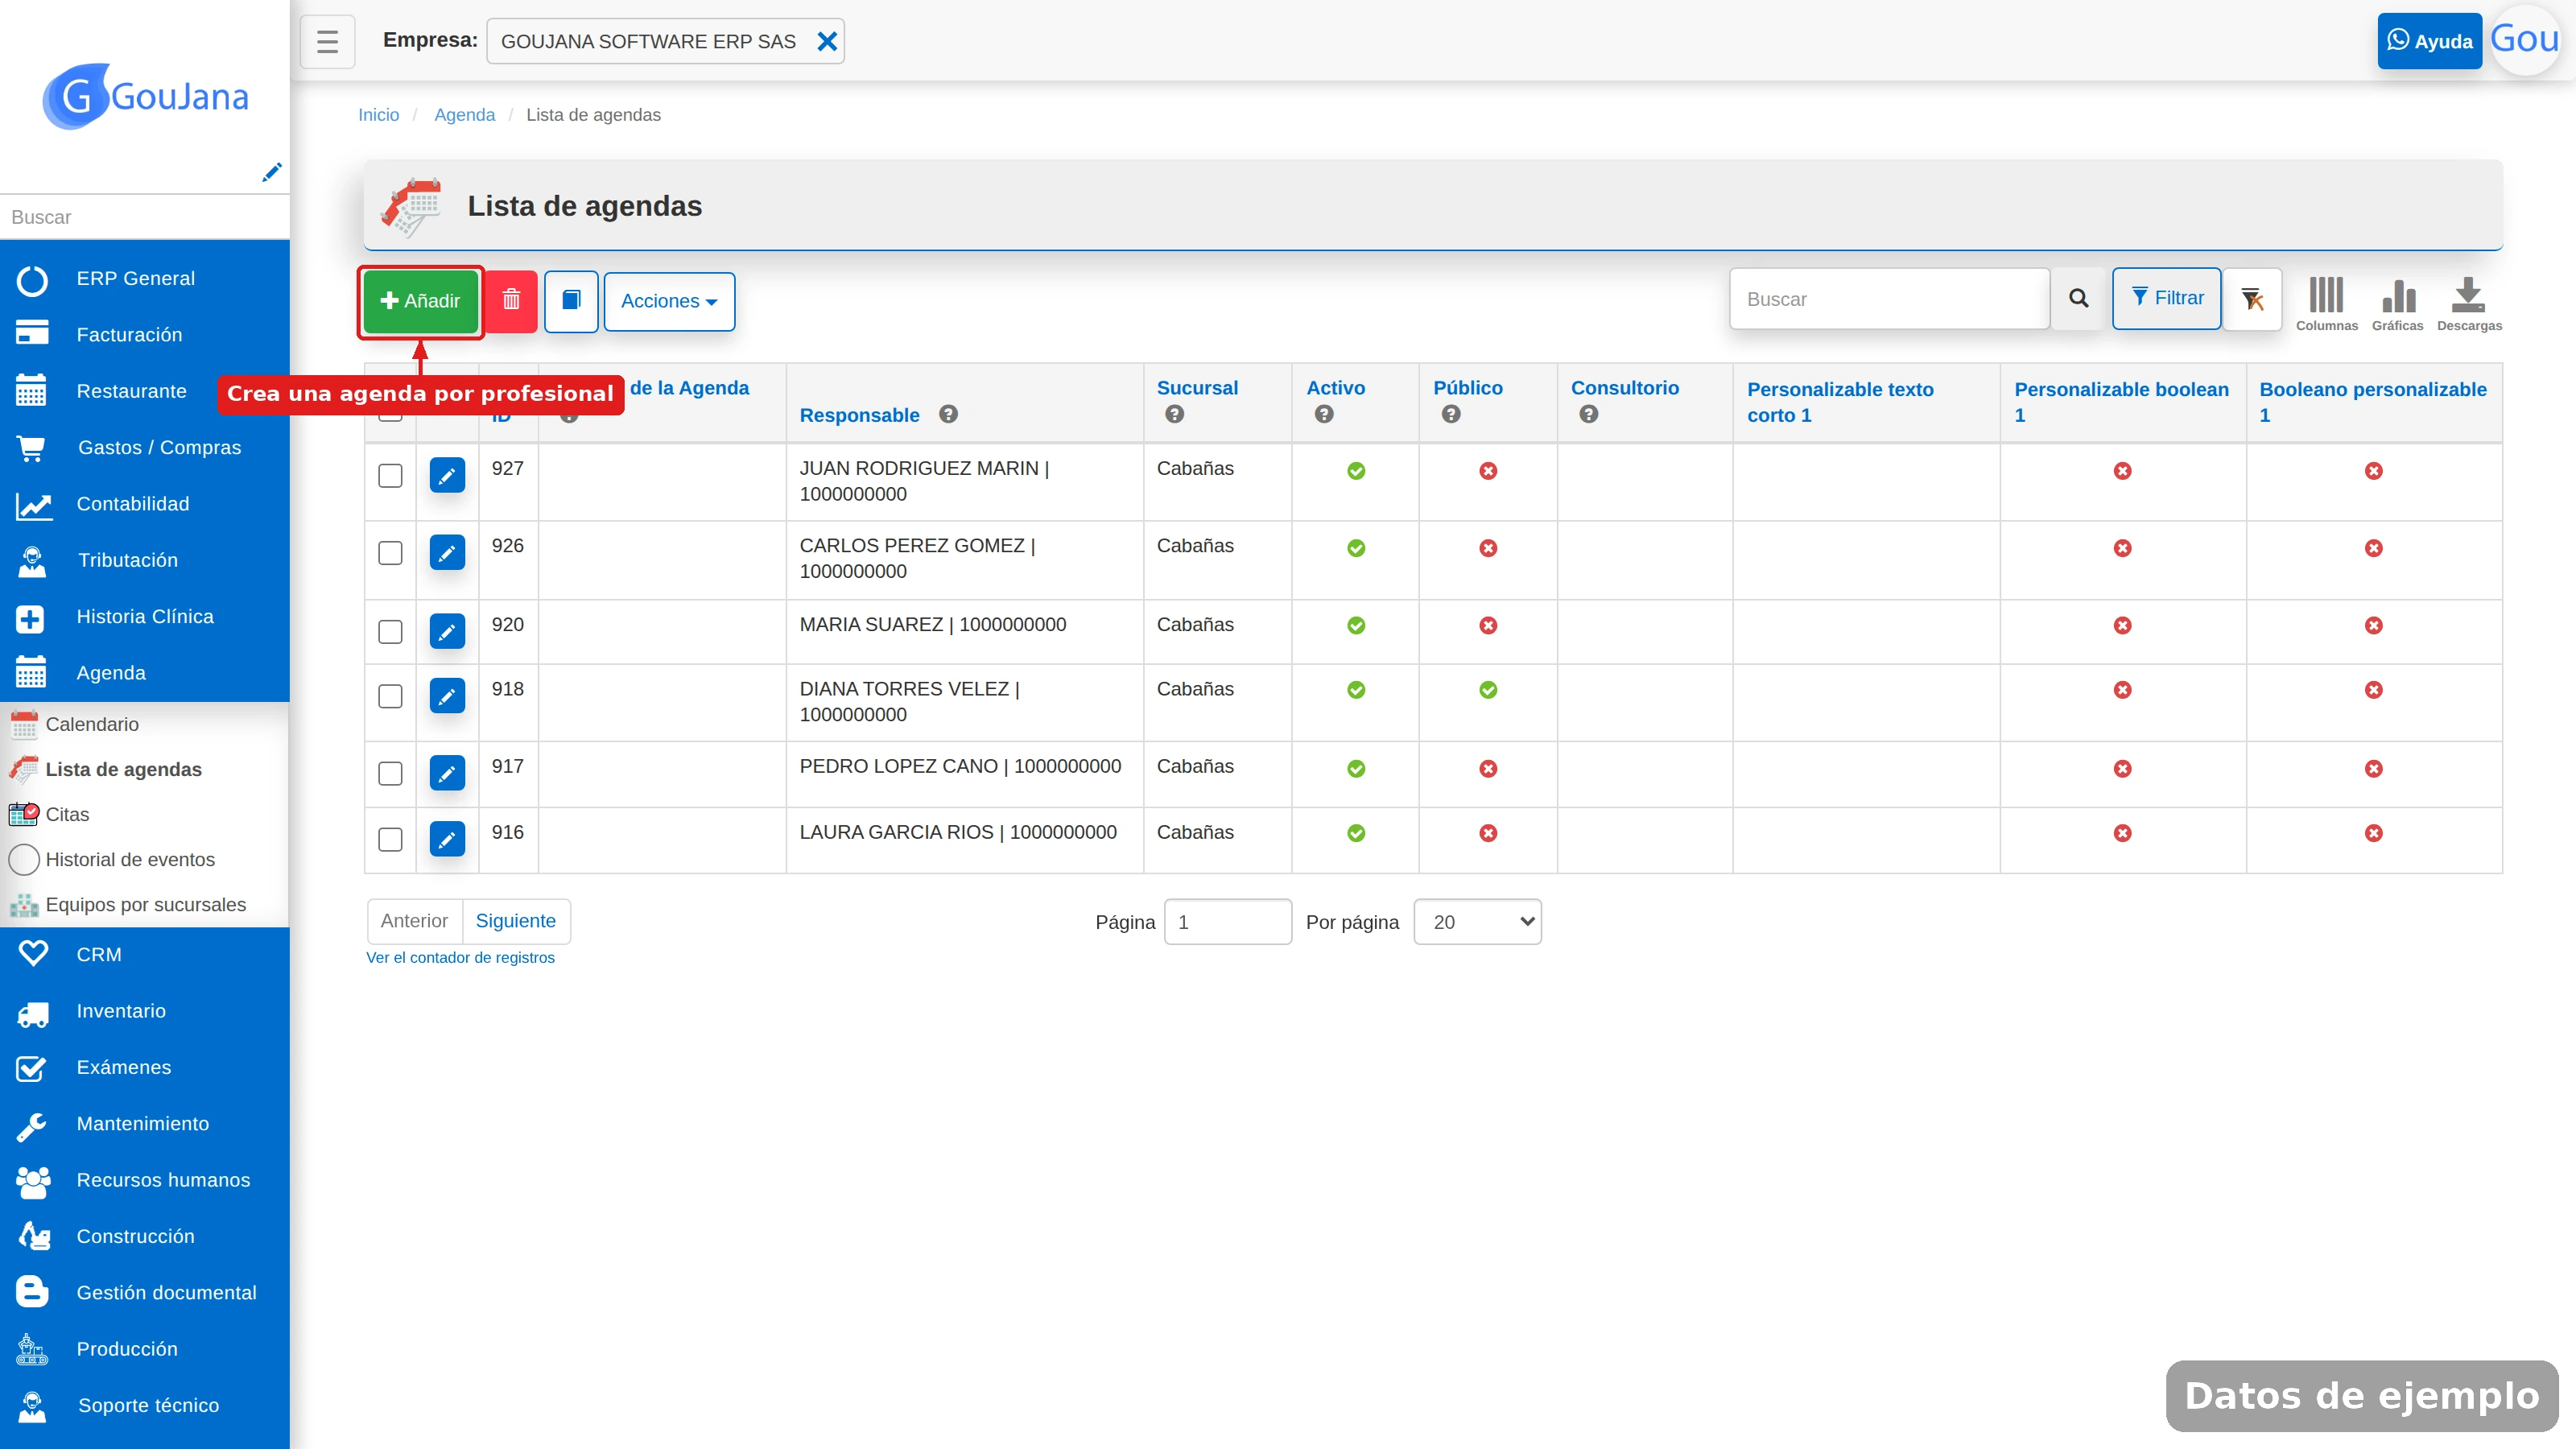Open the Ayuda WhatsApp help button
This screenshot has height=1449, width=2576.
pos(2429,41)
